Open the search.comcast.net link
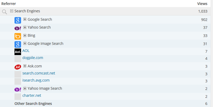Image resolution: width=213 pixels, height=107 pixels. click(x=39, y=73)
